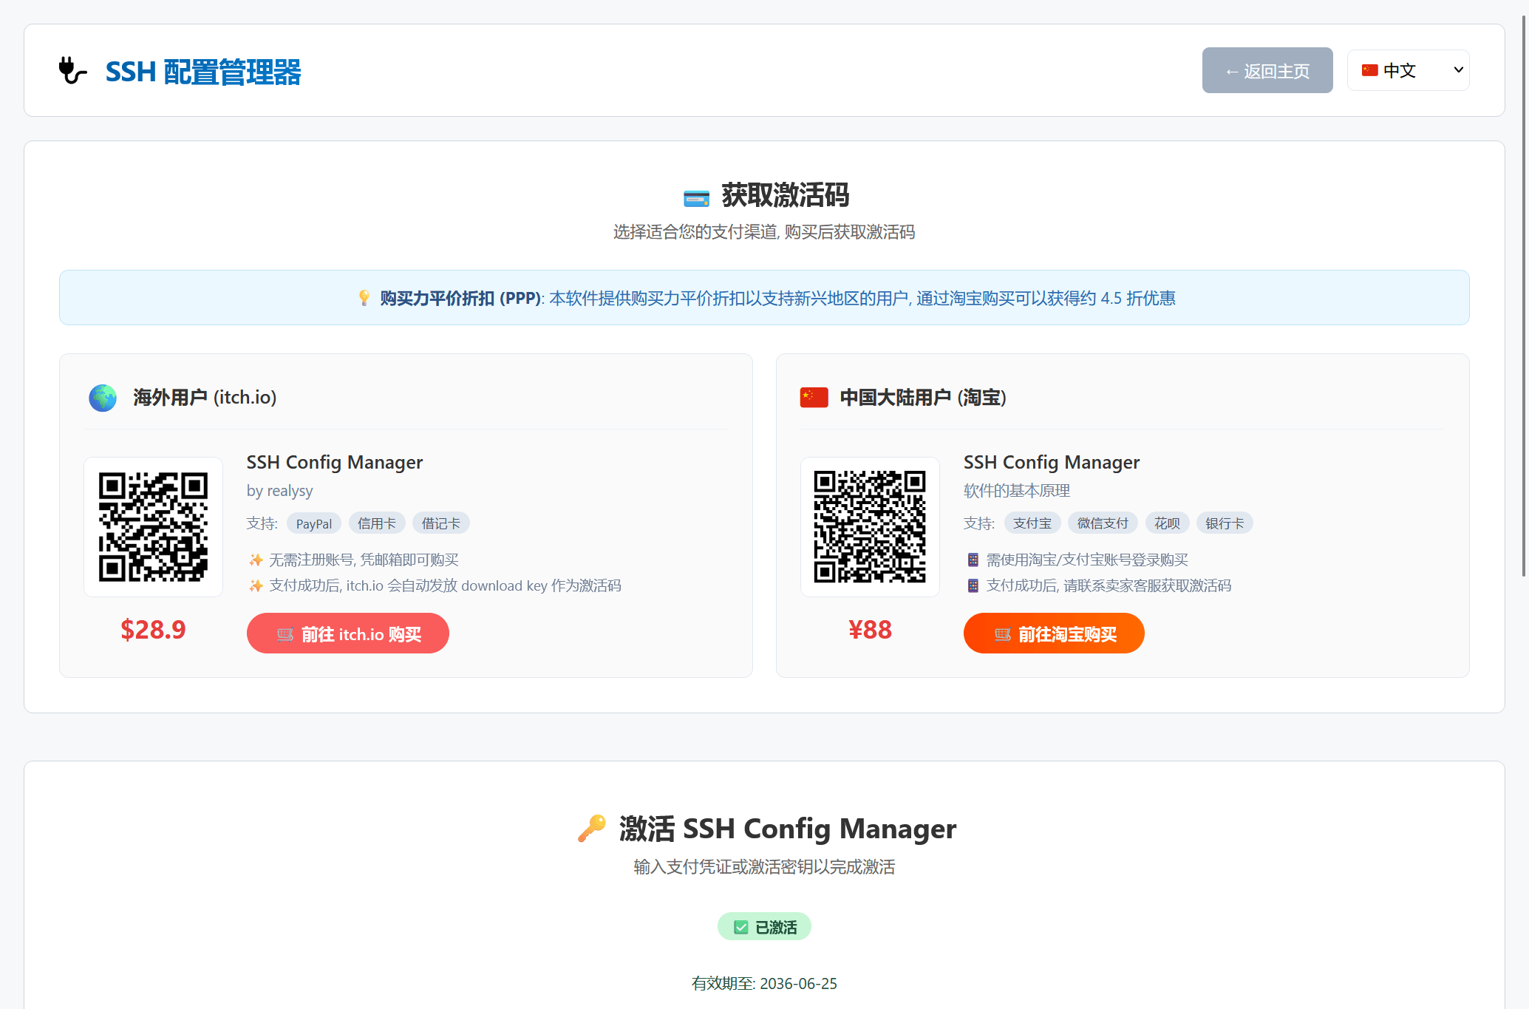Click 软件的基本原理 subtitle text
Screen dimensions: 1529x1009
point(1017,491)
